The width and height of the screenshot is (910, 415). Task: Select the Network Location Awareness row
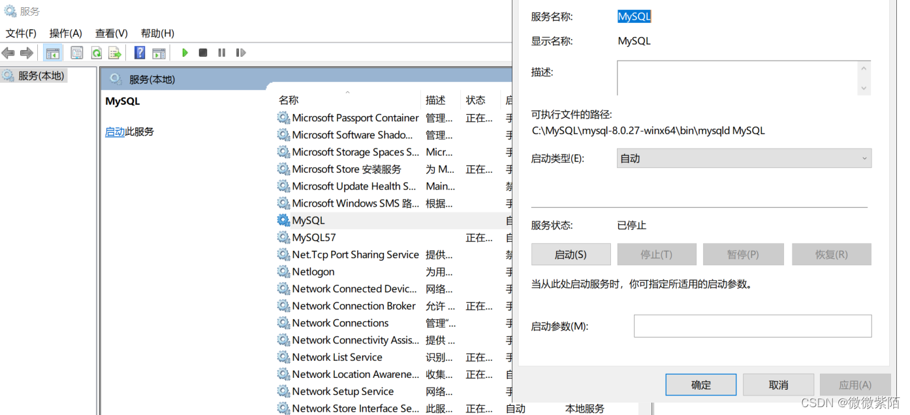394,374
